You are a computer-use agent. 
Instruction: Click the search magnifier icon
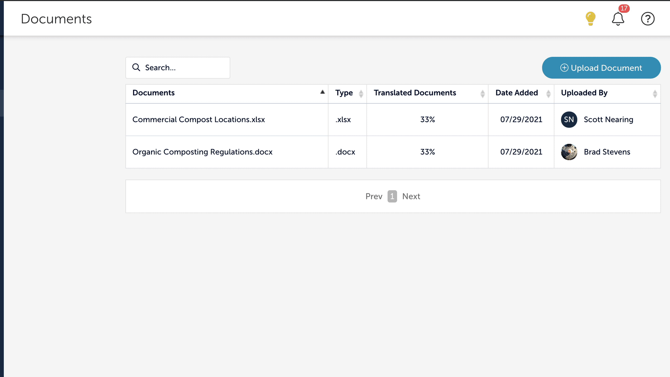coord(136,67)
